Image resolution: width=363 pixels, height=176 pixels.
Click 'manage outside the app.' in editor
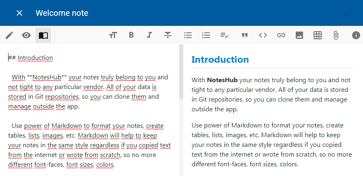(x=44, y=107)
